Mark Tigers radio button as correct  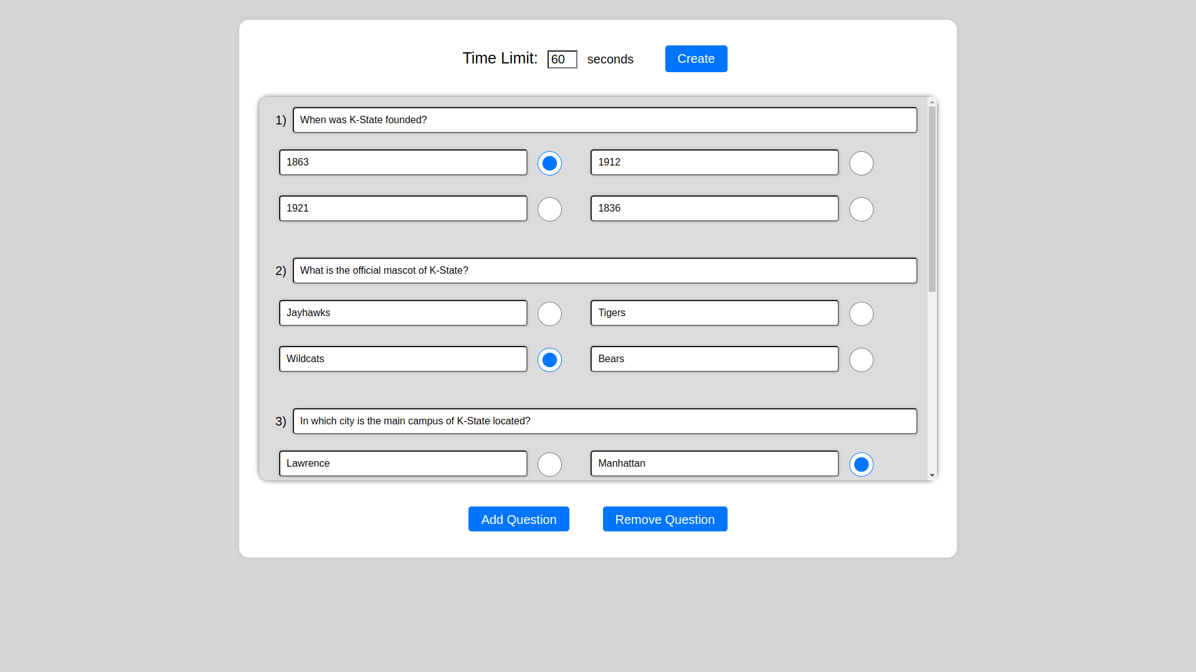(861, 314)
